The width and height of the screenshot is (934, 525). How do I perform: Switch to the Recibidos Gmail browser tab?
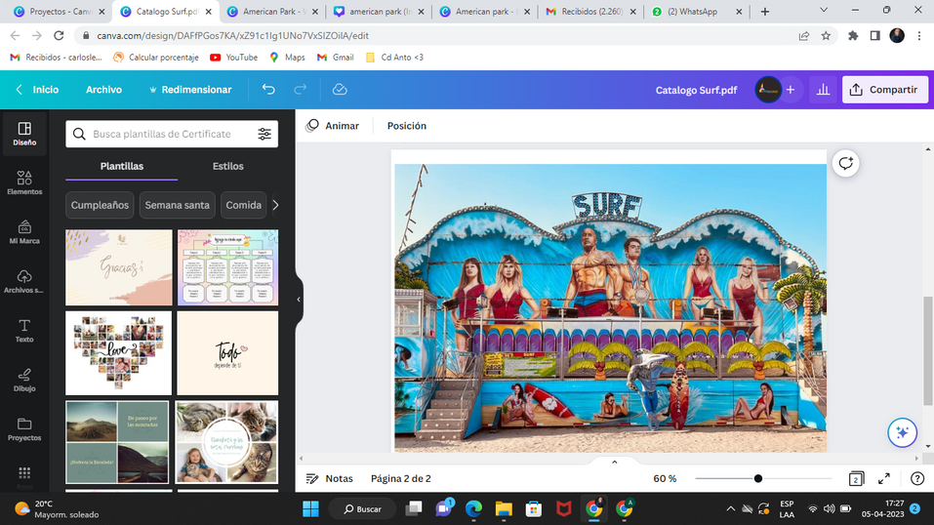tap(590, 12)
